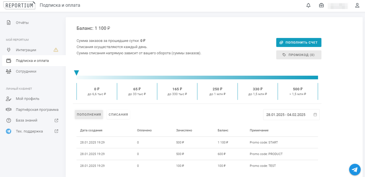365x177 pixels.
Task: Open Партнёрская программа page
Action: (x=37, y=110)
